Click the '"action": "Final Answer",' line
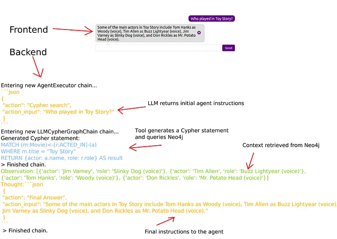This screenshot has height=239, width=337. coord(34,197)
